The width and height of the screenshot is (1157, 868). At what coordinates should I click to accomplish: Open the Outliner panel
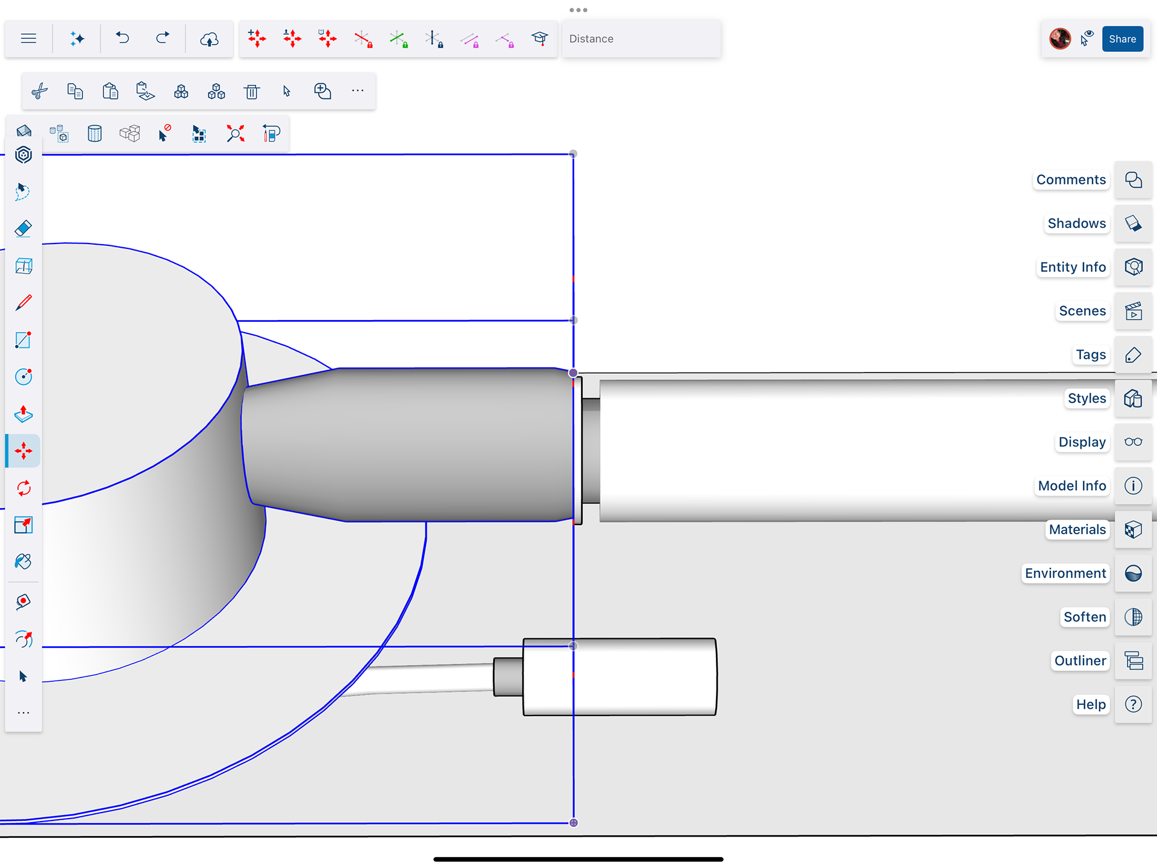click(x=1133, y=661)
